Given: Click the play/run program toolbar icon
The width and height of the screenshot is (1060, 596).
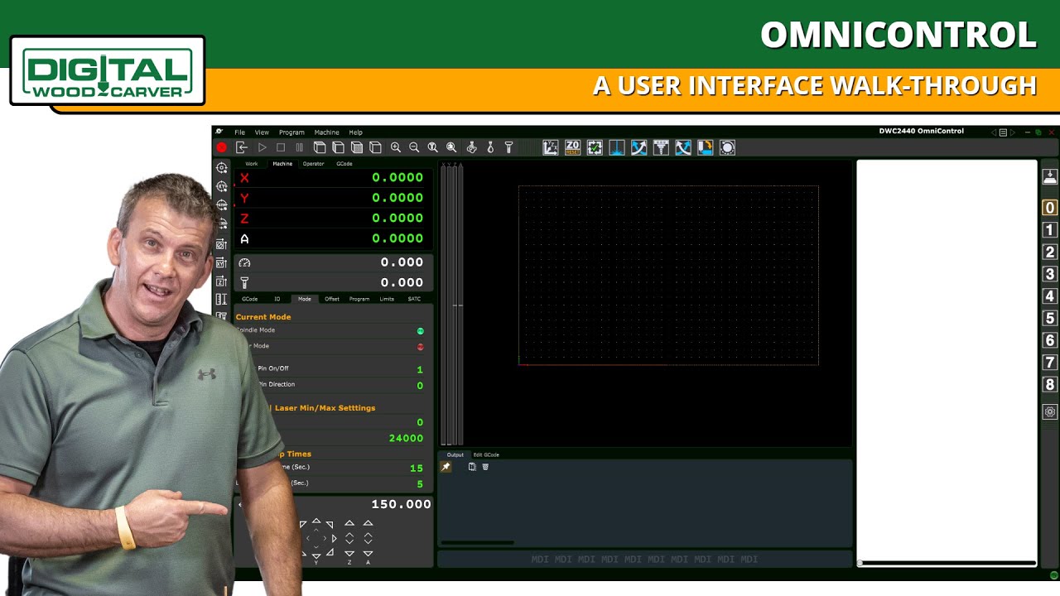Looking at the screenshot, I should coord(262,147).
